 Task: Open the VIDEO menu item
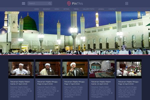[57, 9]
